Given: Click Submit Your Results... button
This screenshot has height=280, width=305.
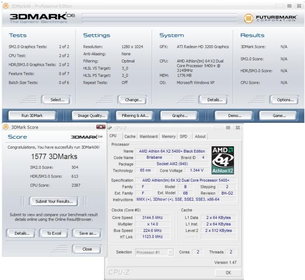Looking at the screenshot, I should point(54,201).
